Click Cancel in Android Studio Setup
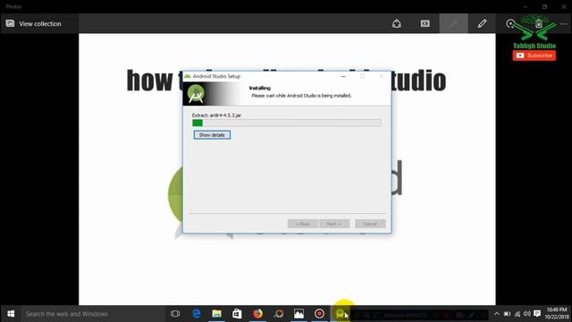The width and height of the screenshot is (572, 322). click(370, 224)
